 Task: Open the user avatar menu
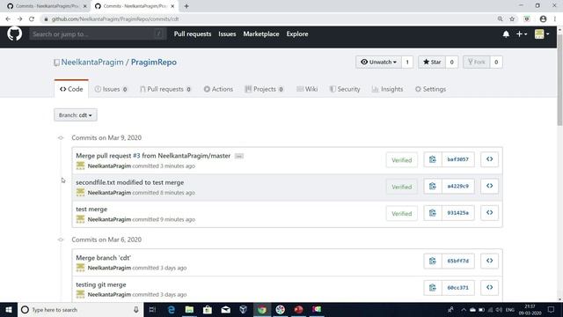(x=542, y=34)
